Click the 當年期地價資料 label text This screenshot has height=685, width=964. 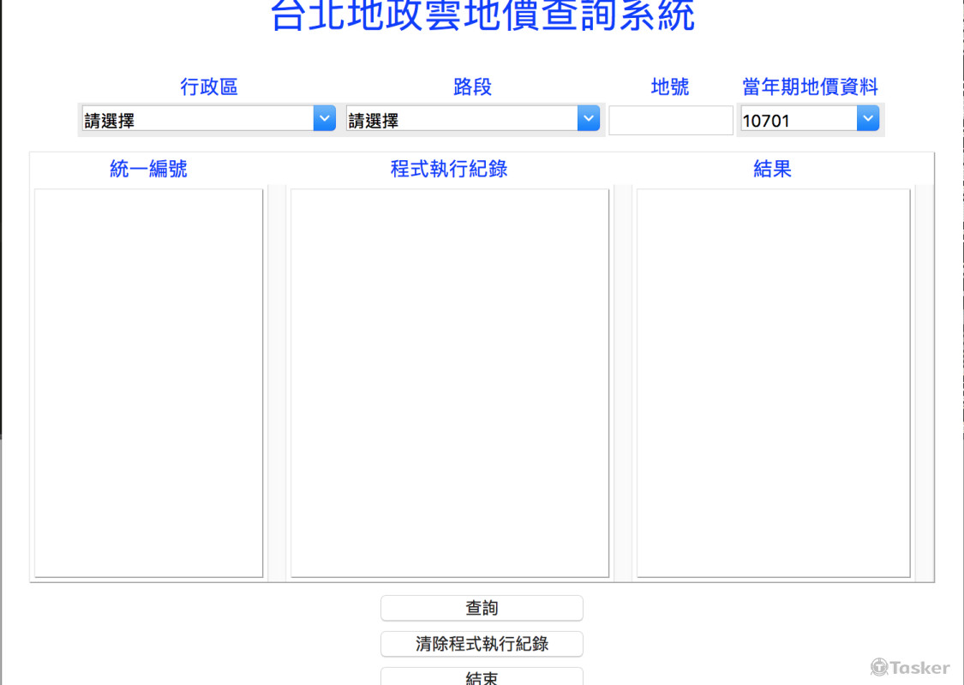[809, 86]
